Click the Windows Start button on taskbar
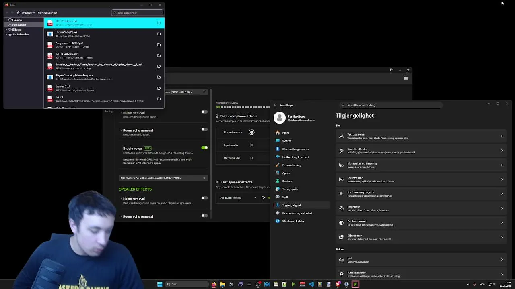 160,284
